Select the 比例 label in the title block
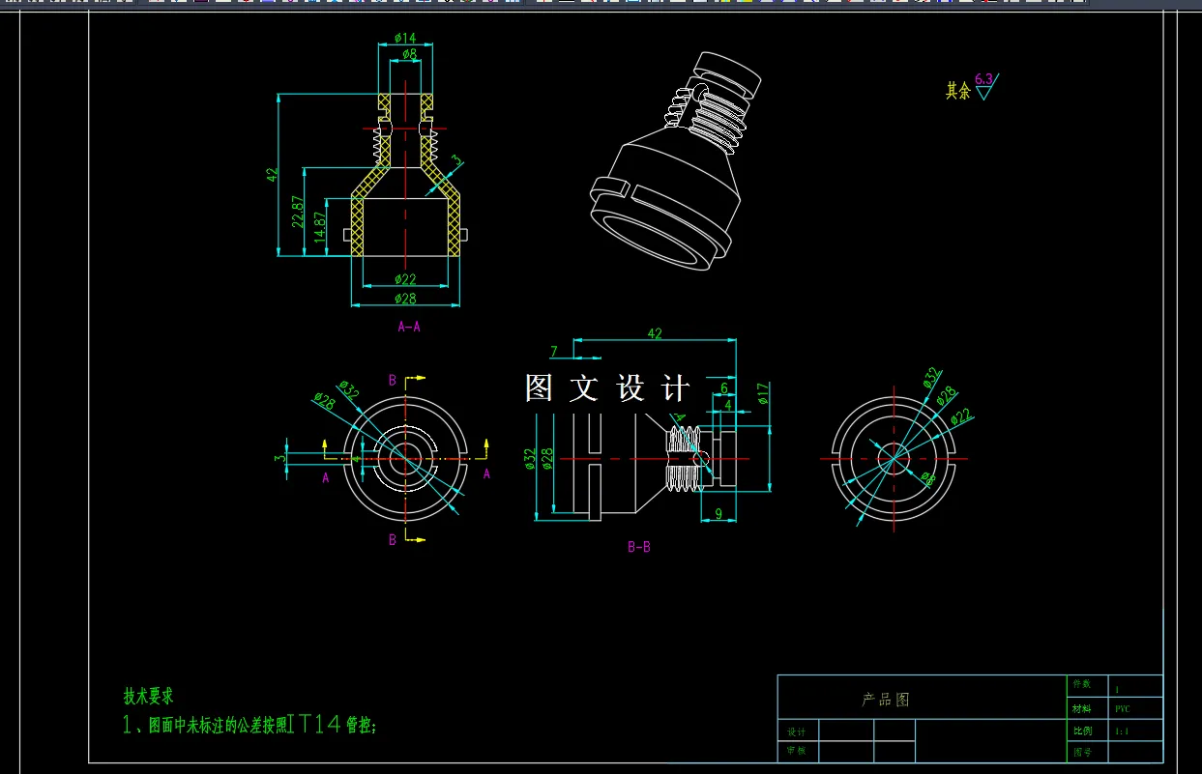This screenshot has height=774, width=1202. pyautogui.click(x=1081, y=731)
